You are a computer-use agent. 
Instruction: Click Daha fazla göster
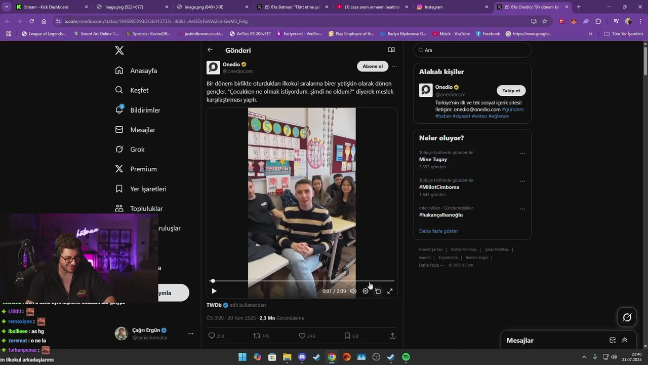(x=438, y=231)
